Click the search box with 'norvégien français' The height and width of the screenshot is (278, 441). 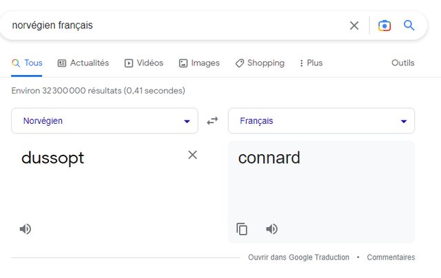[x=172, y=25]
